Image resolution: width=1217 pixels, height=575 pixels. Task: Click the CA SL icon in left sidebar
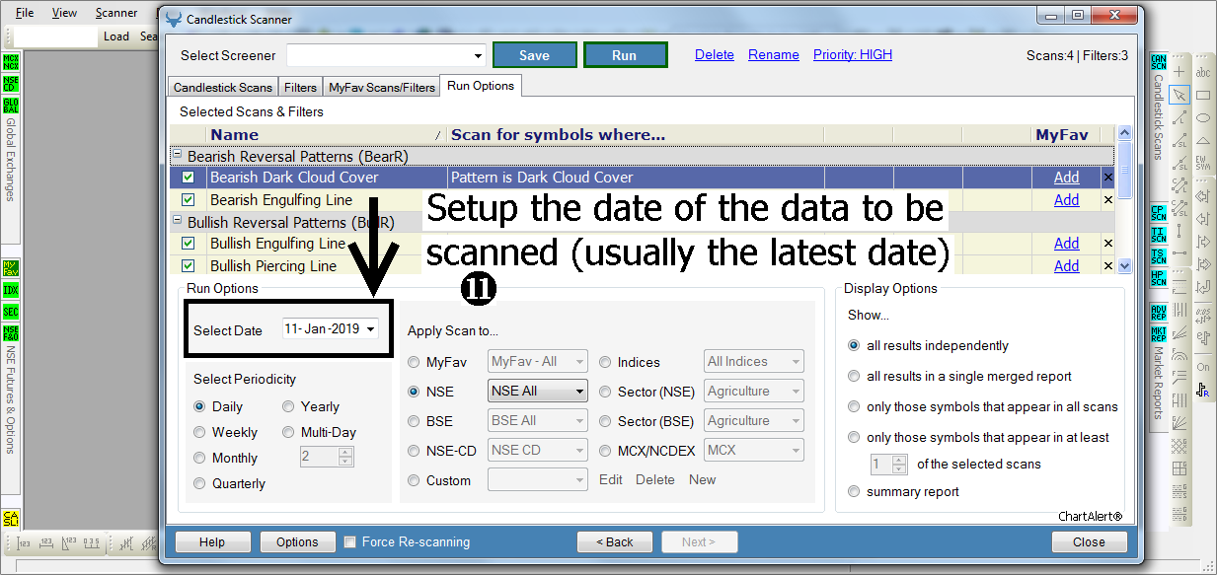[x=11, y=519]
